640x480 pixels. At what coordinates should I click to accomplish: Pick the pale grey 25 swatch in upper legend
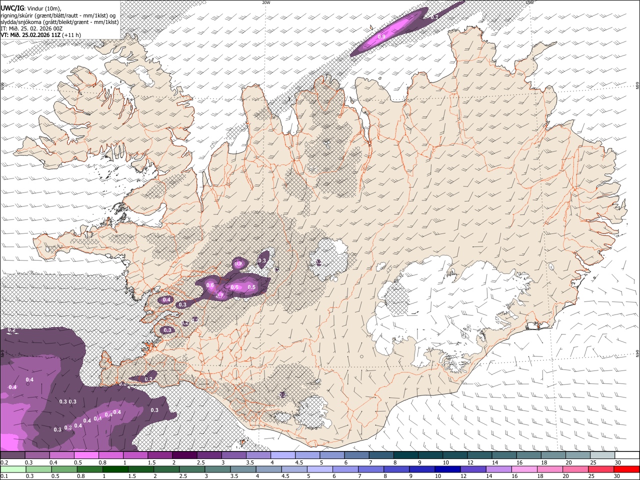pos(602,455)
